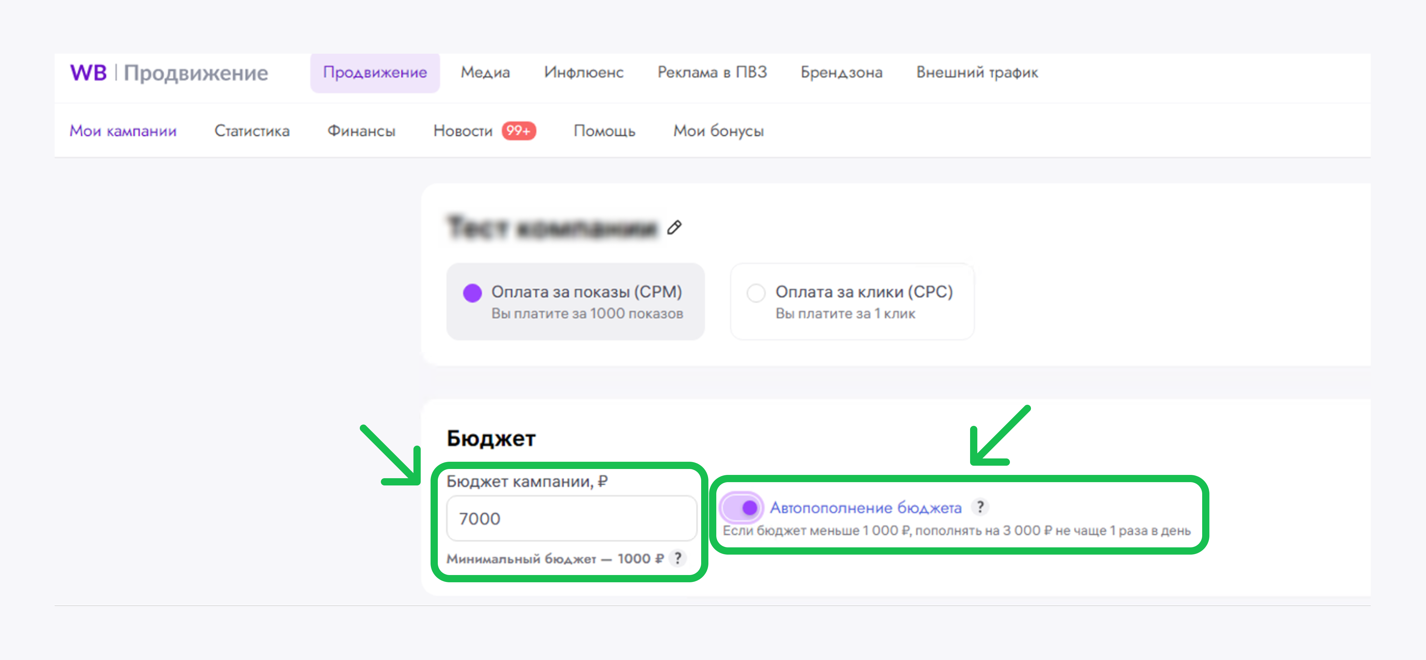This screenshot has width=1426, height=660.
Task: Open Реклама в ПВЗ section
Action: (712, 72)
